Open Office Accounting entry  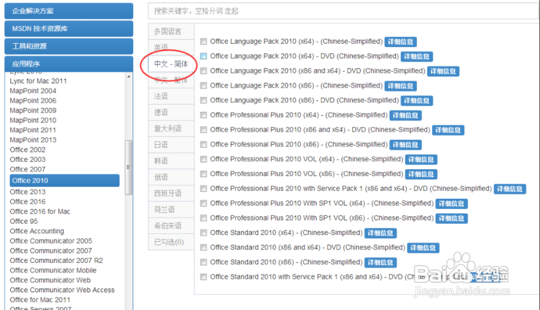pos(37,231)
